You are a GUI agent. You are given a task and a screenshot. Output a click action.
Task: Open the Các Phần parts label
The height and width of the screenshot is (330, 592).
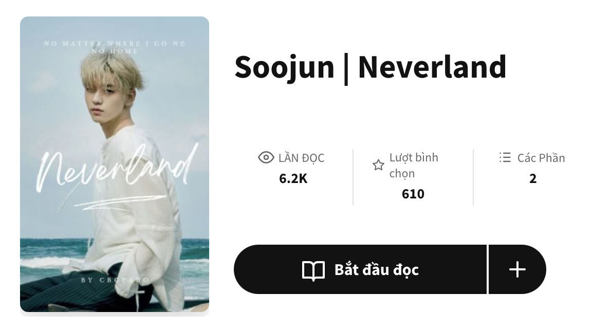click(541, 158)
